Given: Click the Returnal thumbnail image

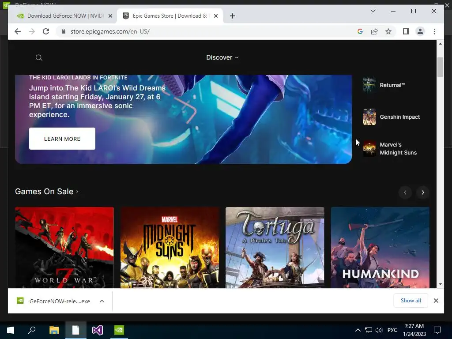Looking at the screenshot, I should click(369, 85).
